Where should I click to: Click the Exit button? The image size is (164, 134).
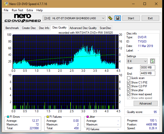pos(150,18)
